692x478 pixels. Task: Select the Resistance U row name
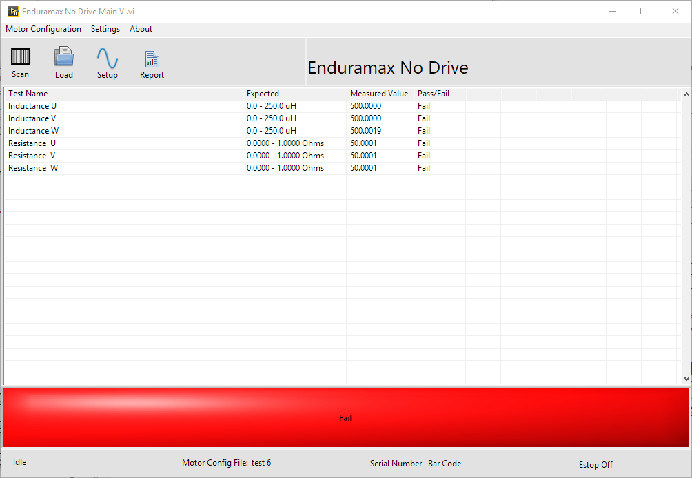(x=32, y=143)
